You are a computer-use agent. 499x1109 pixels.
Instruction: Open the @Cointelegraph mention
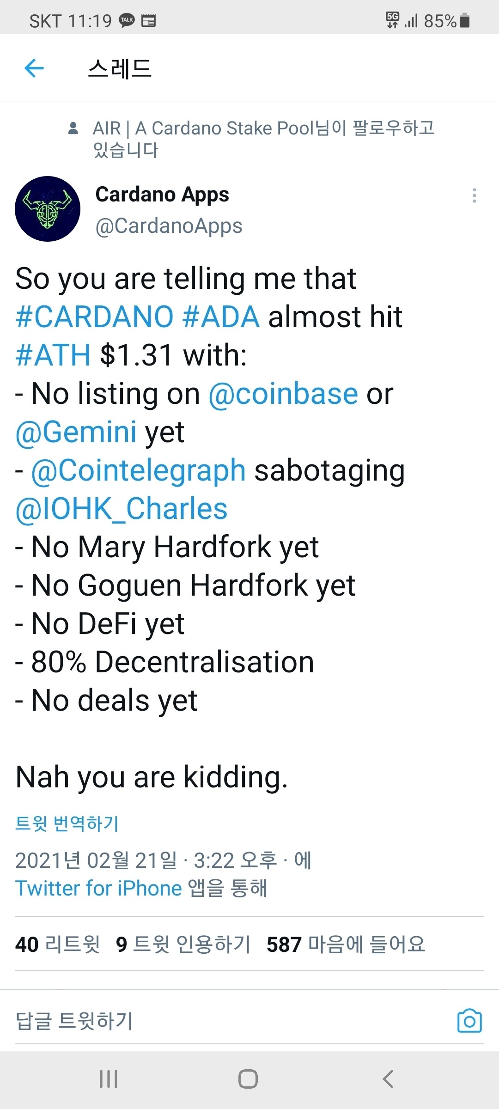tap(138, 470)
